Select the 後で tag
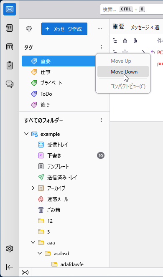The image size is (163, 277). (64, 105)
